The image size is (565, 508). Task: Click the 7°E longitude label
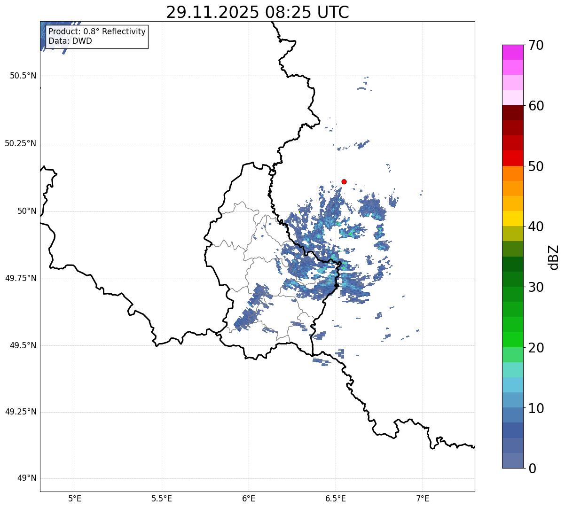click(x=423, y=498)
